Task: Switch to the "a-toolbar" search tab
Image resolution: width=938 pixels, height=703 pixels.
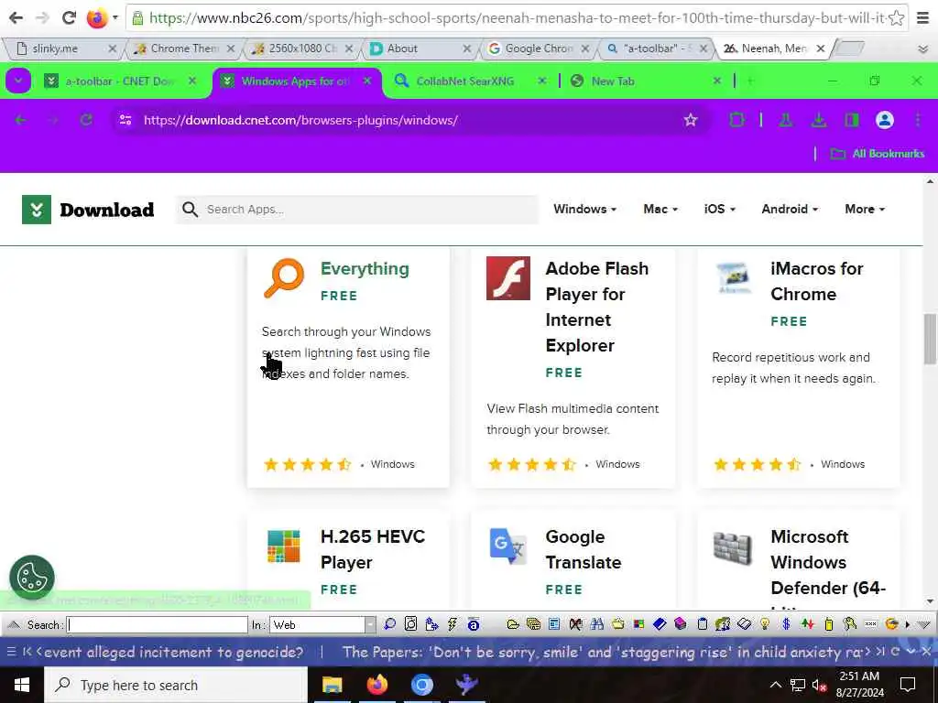Action: [x=657, y=49]
